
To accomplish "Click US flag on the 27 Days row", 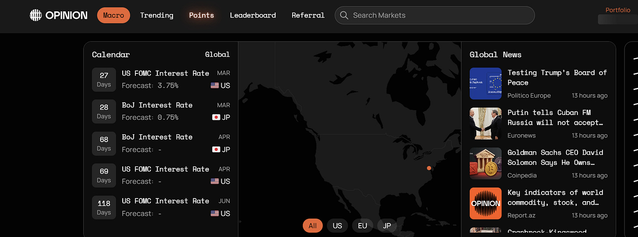I will (x=215, y=86).
